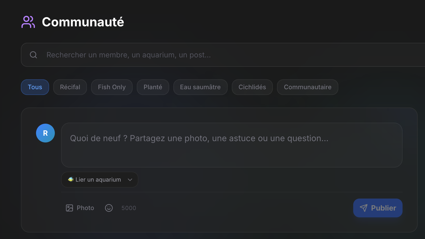Click the fish emoji in the aquarium selector

pos(70,180)
